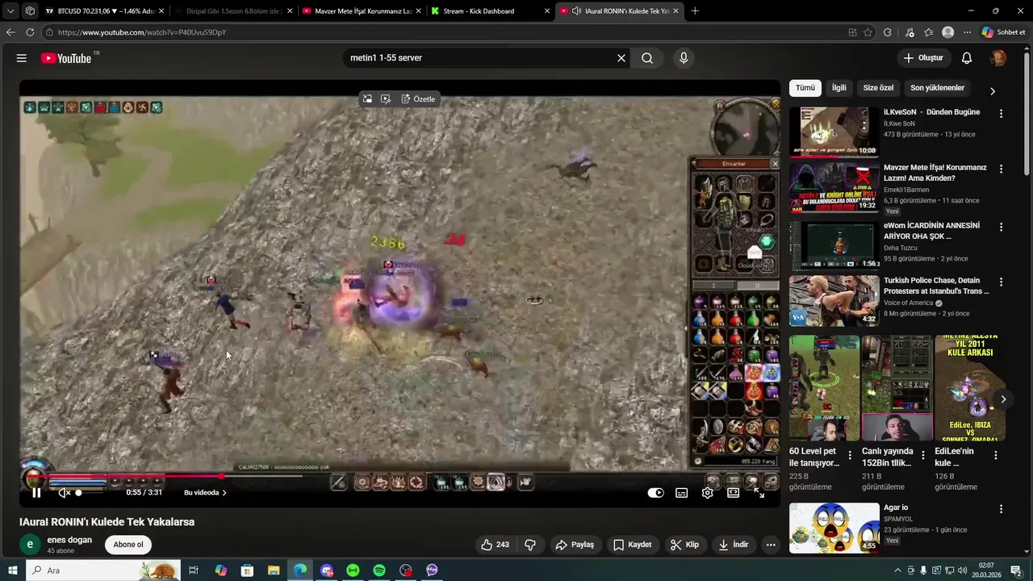
Task: Click the Klip clip button
Action: click(x=684, y=545)
